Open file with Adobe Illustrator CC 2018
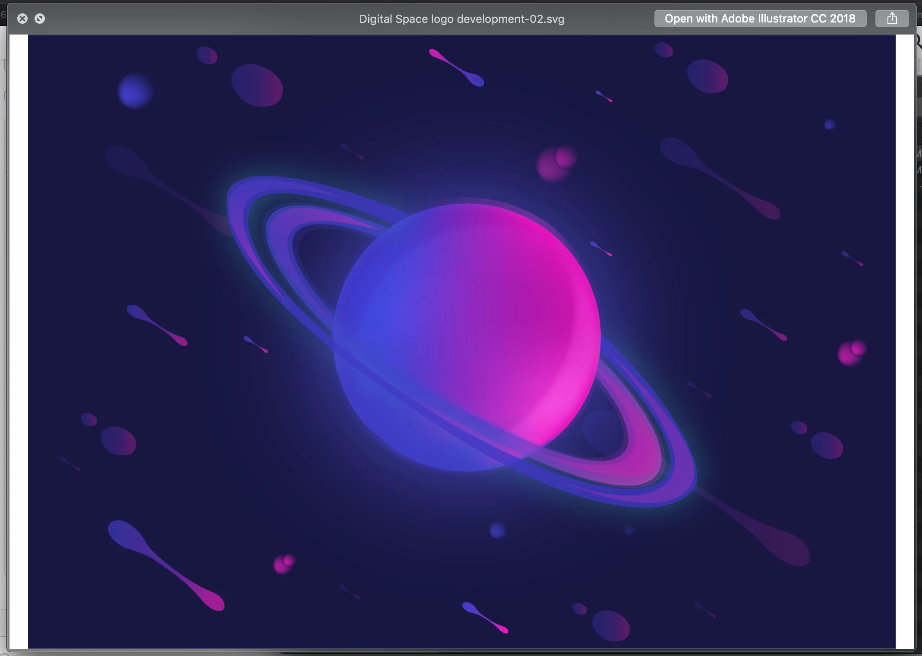Screen dimensions: 922x656 click(760, 19)
